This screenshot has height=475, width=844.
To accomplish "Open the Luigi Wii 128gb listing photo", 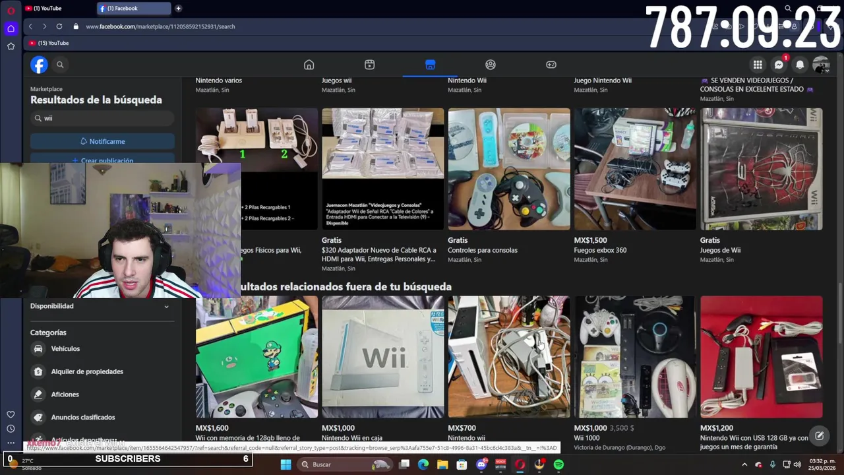I will (257, 357).
